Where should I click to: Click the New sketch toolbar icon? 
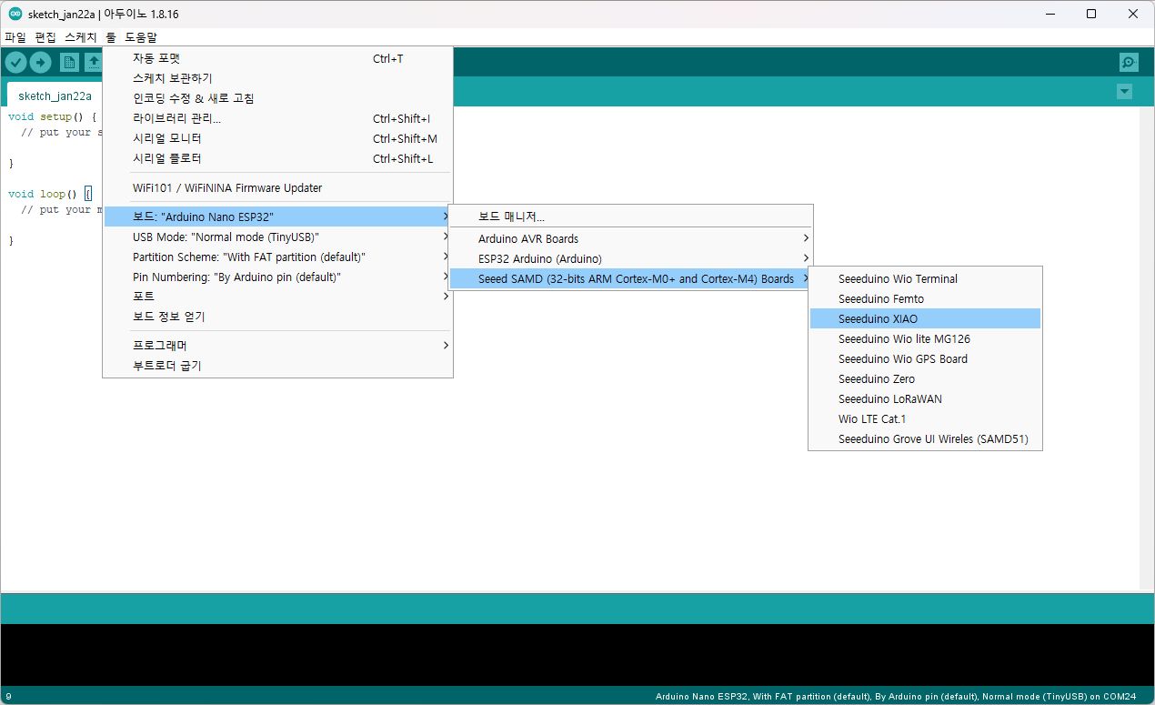point(69,62)
